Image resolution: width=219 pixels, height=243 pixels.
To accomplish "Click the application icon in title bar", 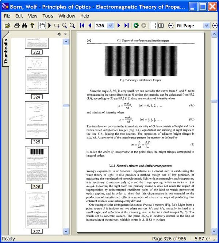I will pos(5,7).
